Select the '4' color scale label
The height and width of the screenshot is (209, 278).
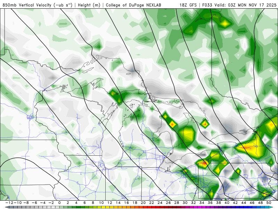[76, 203]
